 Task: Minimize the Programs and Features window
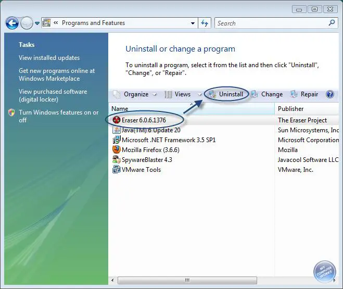coord(299,9)
